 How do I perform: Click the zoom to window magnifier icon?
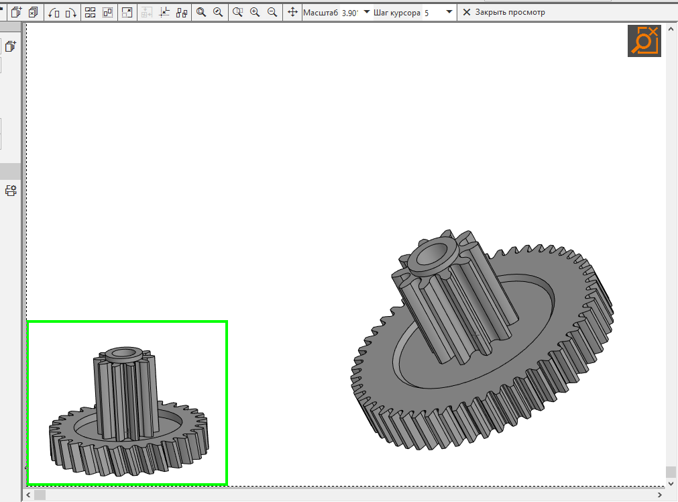201,12
